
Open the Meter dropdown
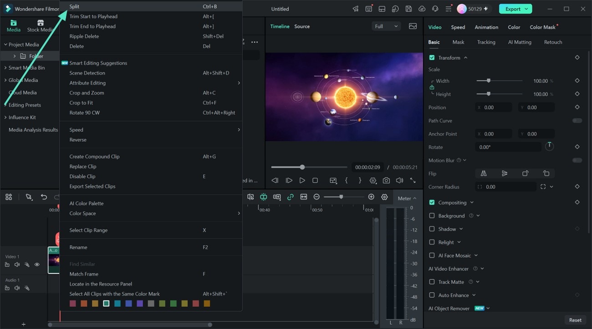407,198
